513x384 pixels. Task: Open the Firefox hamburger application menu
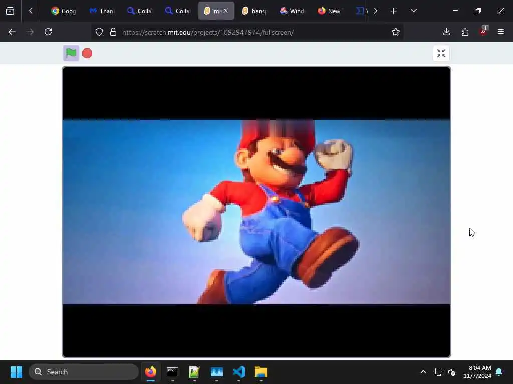tap(501, 32)
